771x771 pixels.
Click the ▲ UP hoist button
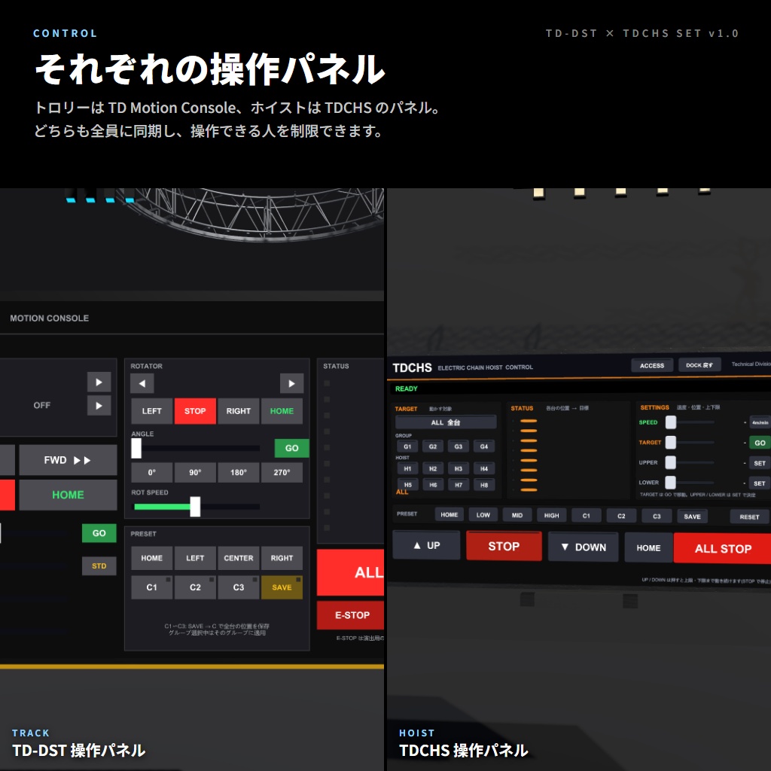point(426,545)
